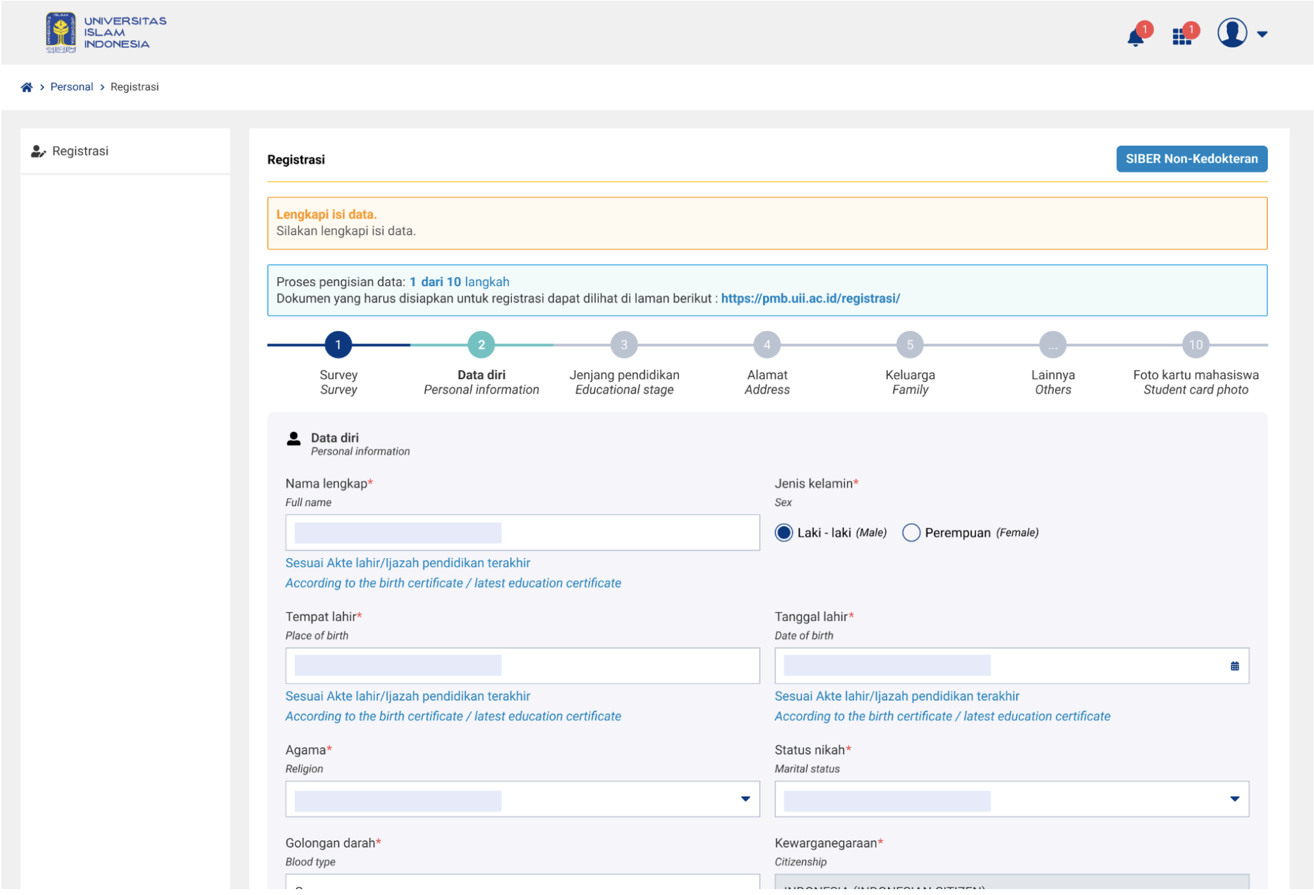The height and width of the screenshot is (895, 1314).
Task: Click the Data diri person icon
Action: point(294,439)
